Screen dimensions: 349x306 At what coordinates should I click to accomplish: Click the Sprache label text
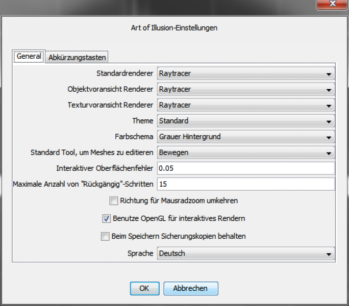[x=140, y=253]
